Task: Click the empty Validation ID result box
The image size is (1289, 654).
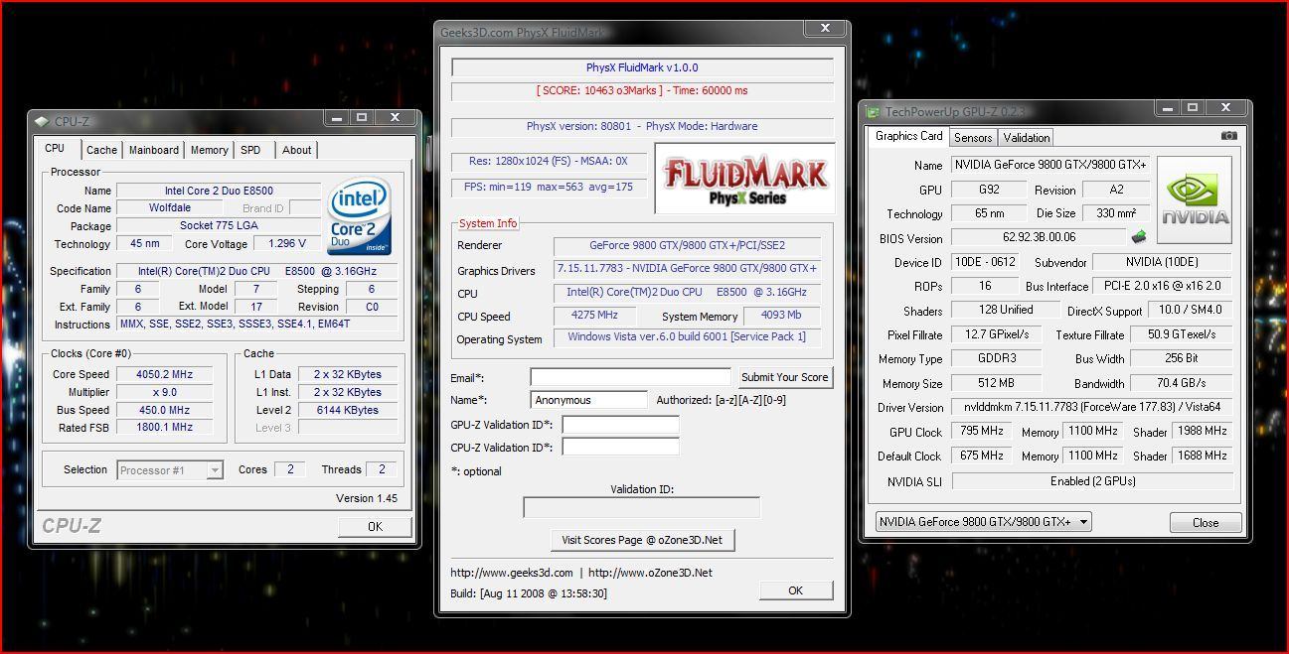Action: pyautogui.click(x=641, y=507)
